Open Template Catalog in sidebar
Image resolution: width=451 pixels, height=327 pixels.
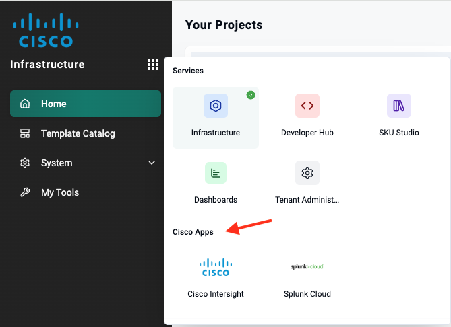click(78, 133)
